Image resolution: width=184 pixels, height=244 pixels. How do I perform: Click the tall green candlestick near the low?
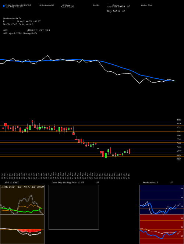point(106,155)
